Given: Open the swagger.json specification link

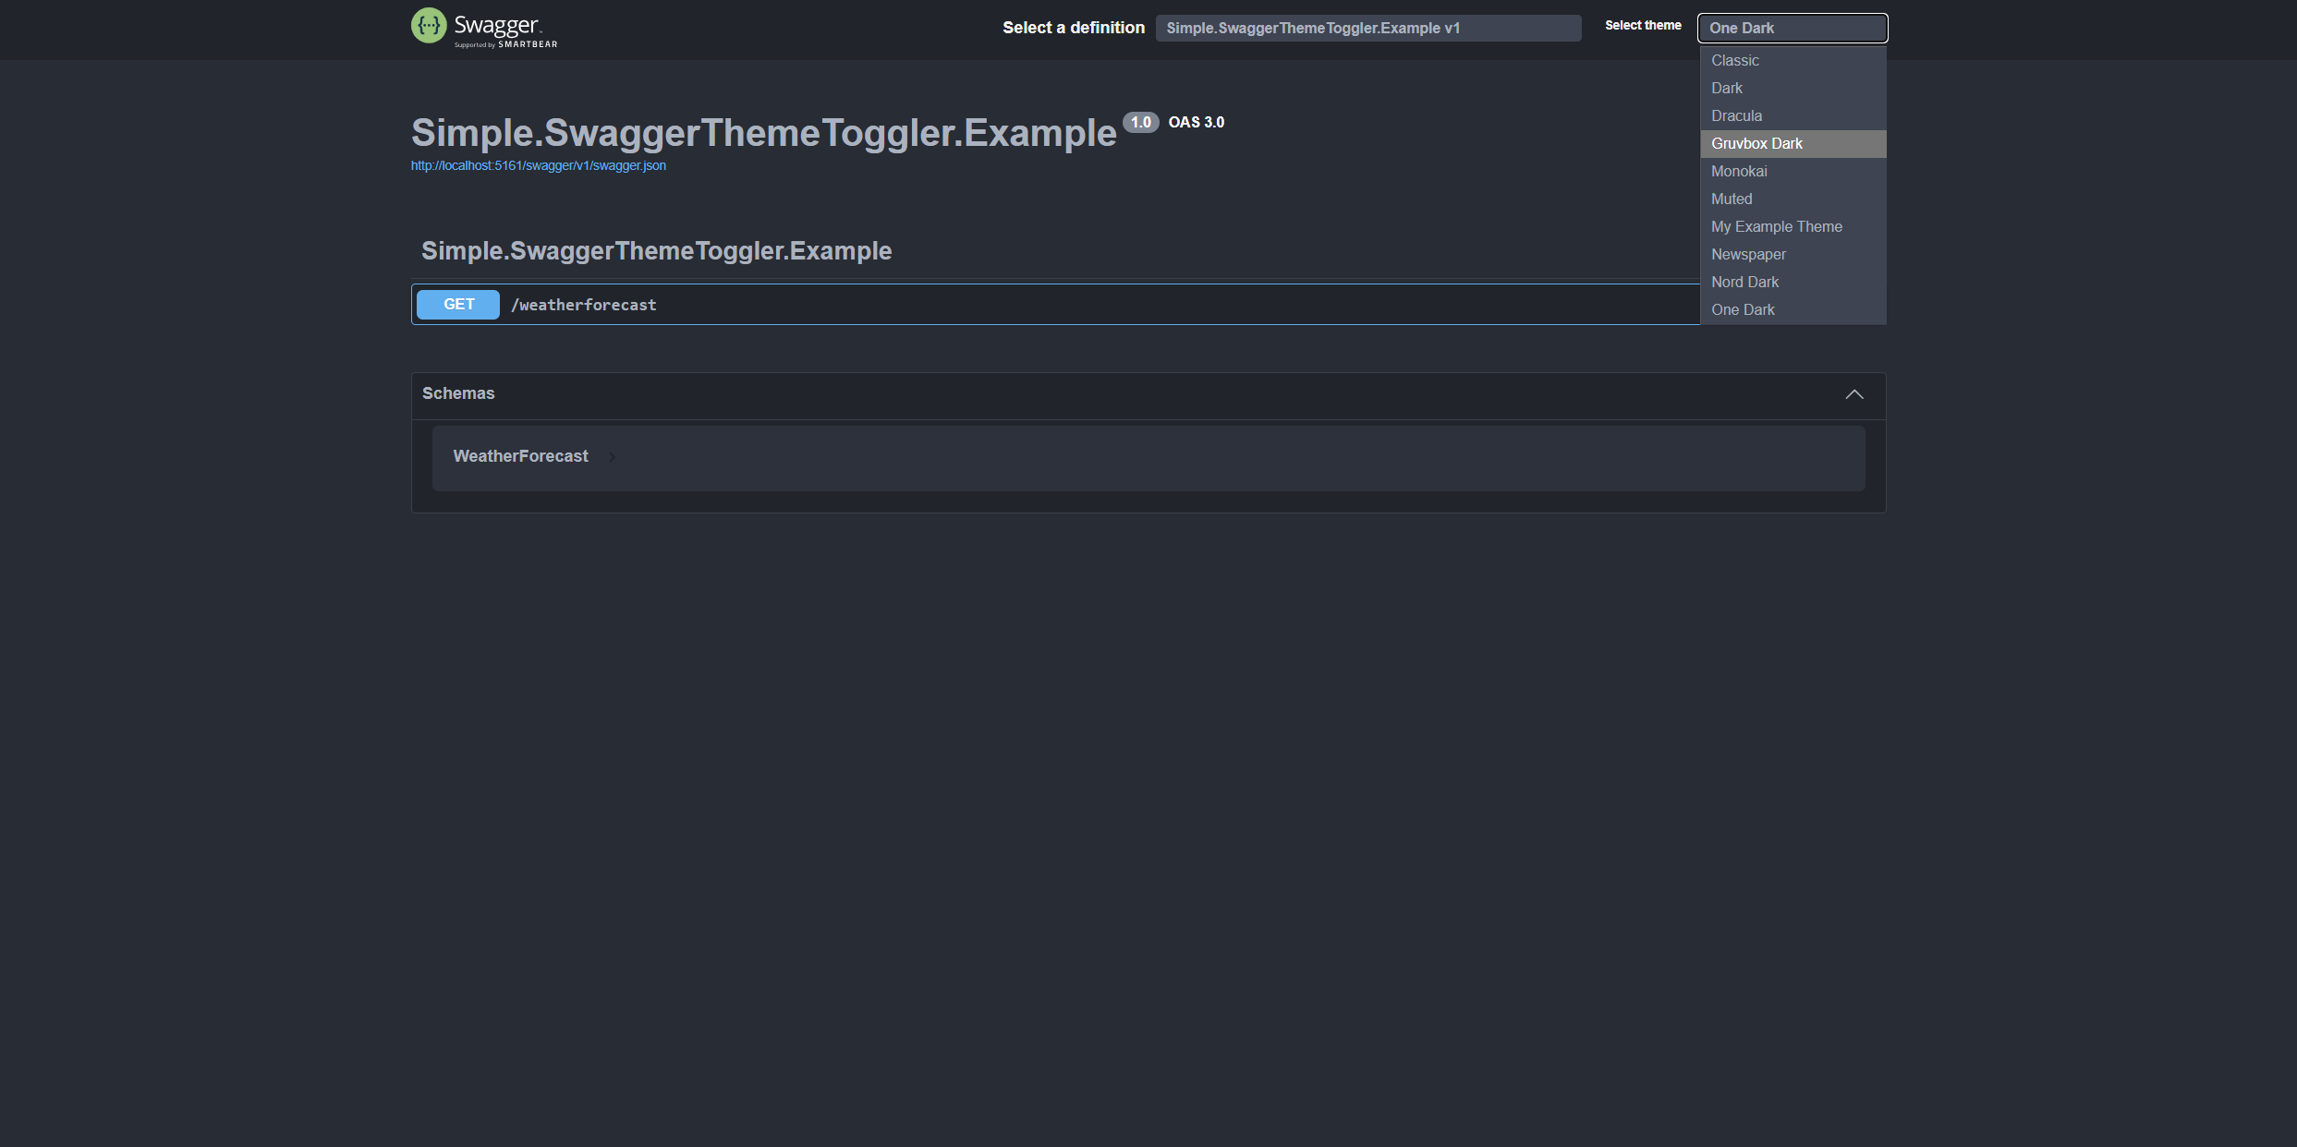Looking at the screenshot, I should 538,165.
